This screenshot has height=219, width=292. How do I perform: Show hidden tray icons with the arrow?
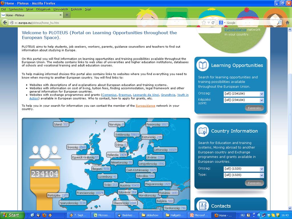(x=259, y=215)
